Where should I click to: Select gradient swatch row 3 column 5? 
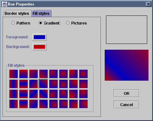click(53, 94)
